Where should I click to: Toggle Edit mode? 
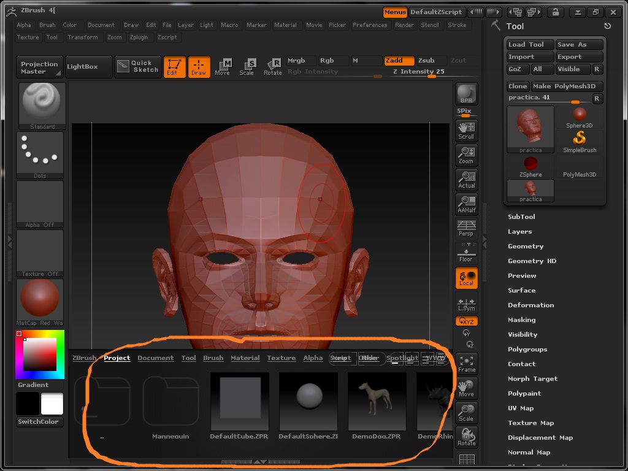pyautogui.click(x=174, y=67)
